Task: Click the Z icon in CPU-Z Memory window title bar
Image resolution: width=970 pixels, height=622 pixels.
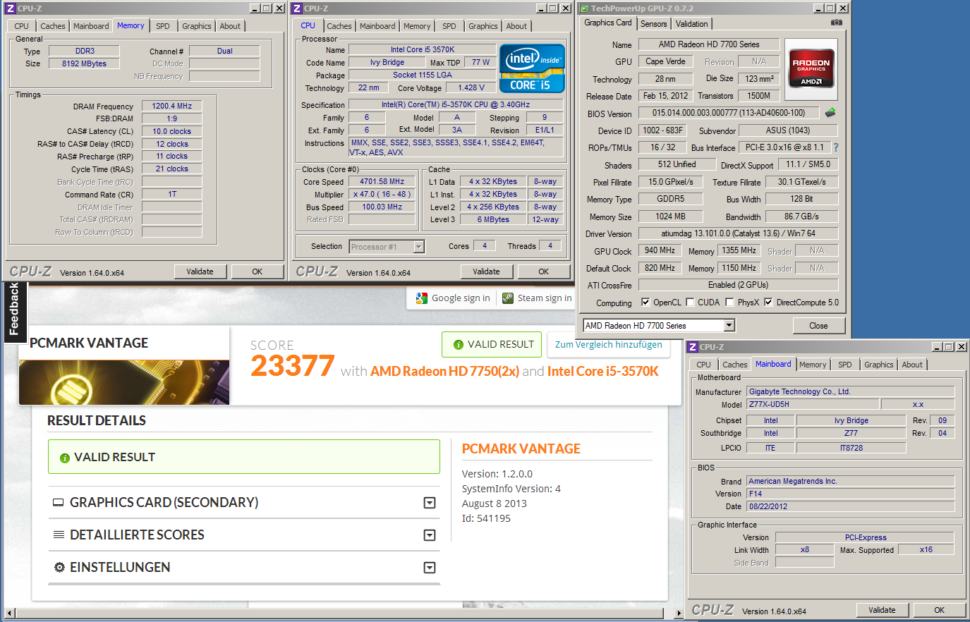Action: (x=11, y=8)
